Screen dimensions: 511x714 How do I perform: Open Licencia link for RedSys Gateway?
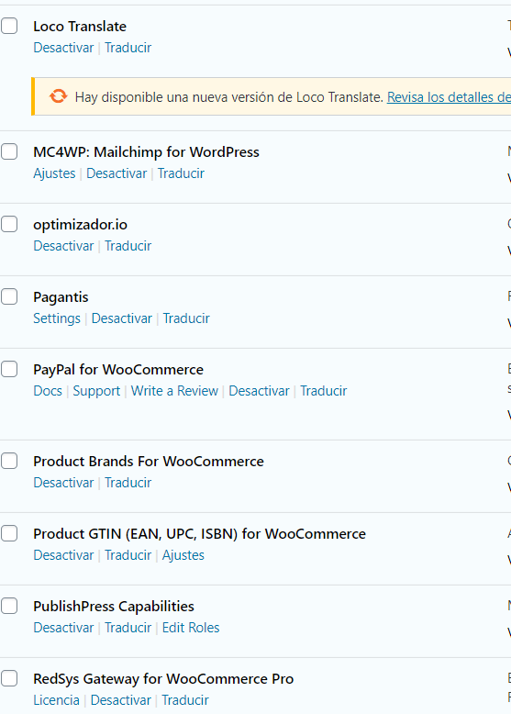[57, 700]
